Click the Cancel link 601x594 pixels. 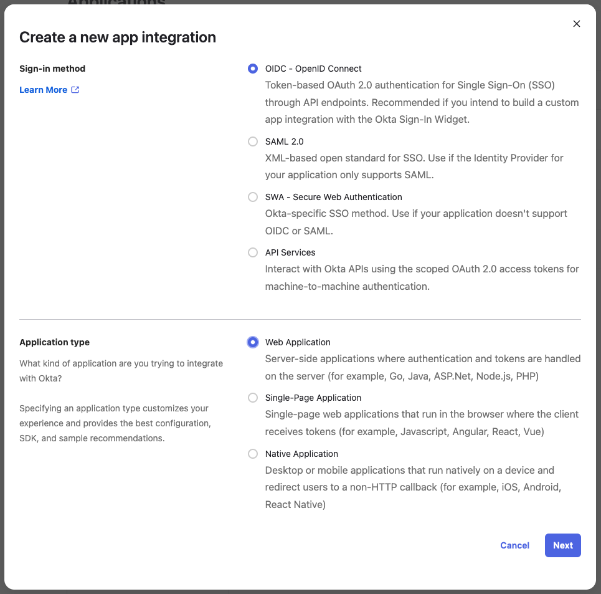[x=514, y=545]
